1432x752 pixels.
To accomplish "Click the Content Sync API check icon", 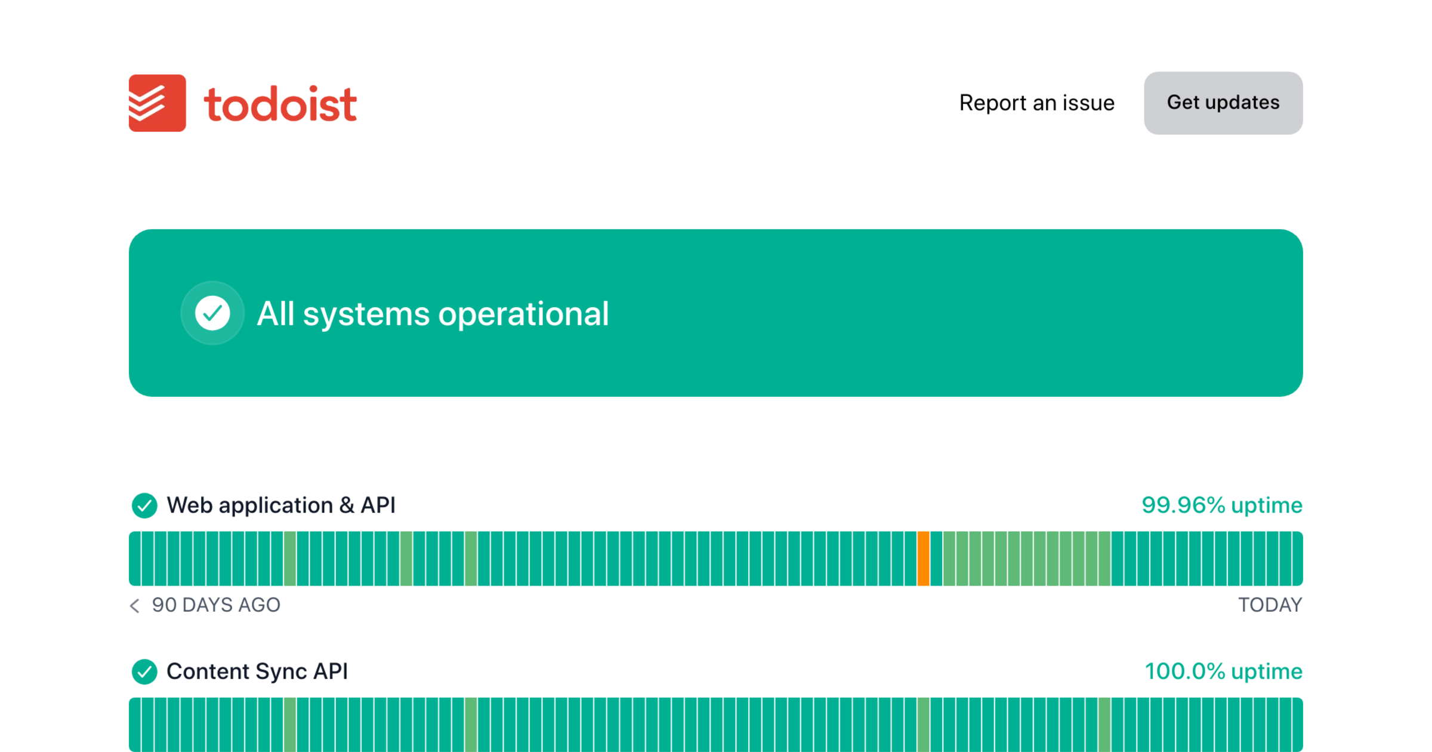I will tap(144, 671).
